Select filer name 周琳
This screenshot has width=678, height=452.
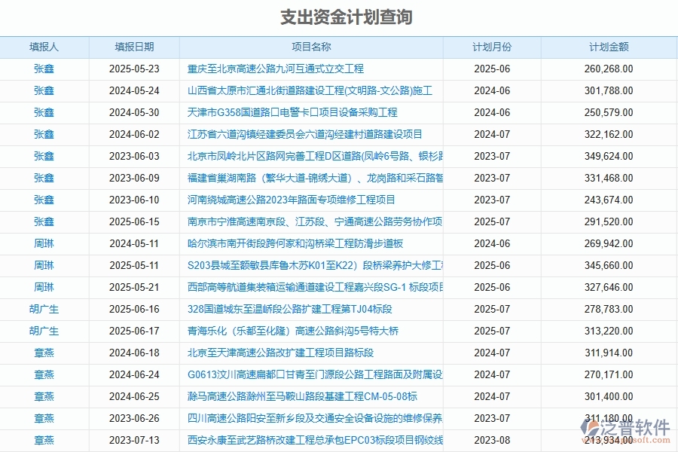pos(44,243)
